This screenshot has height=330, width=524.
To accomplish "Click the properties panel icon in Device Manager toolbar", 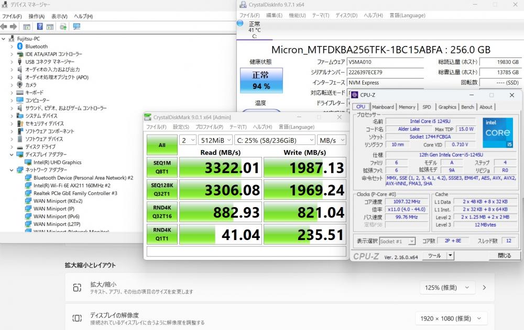I will click(27, 27).
